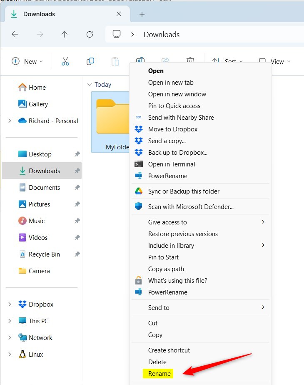
Task: Open Camera folder in the sidebar
Action: [34, 271]
